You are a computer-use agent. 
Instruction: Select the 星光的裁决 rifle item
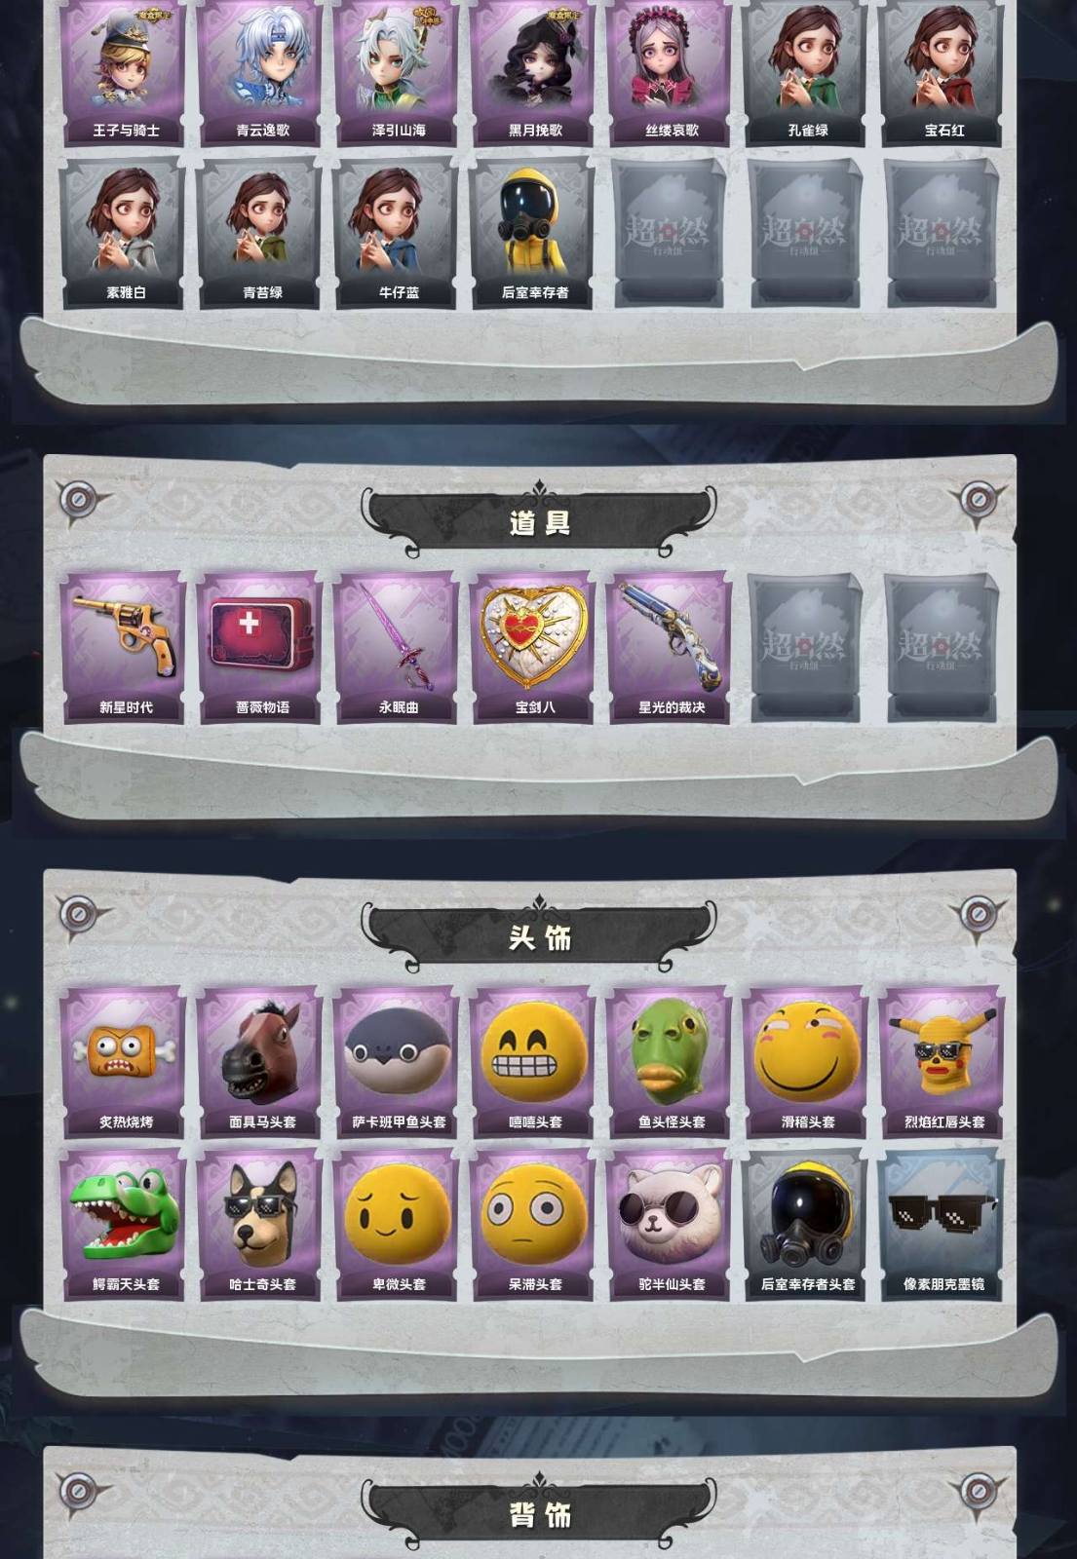point(670,647)
